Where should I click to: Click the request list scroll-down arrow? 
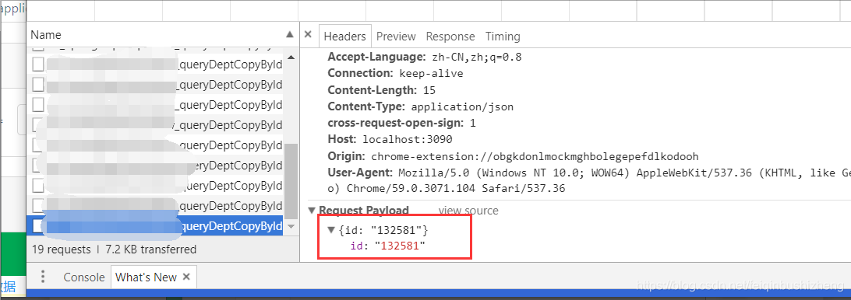[x=291, y=226]
